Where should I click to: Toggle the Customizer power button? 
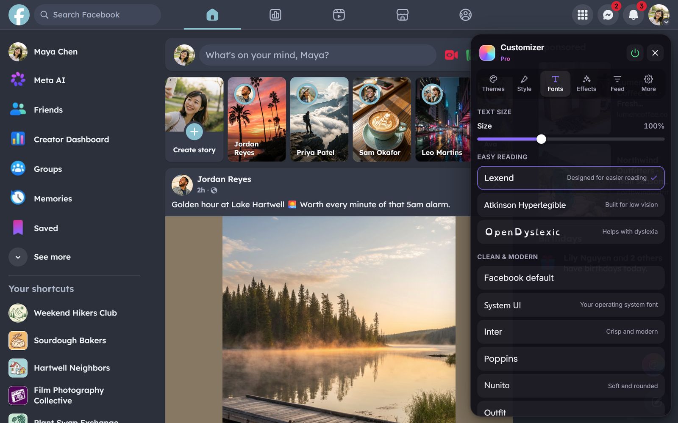pos(635,53)
